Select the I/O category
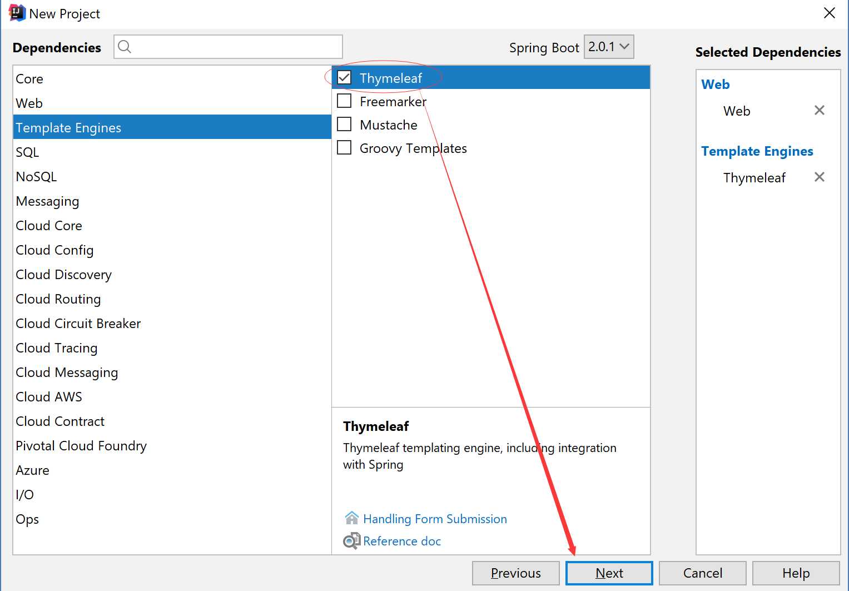The width and height of the screenshot is (849, 591). pyautogui.click(x=172, y=494)
